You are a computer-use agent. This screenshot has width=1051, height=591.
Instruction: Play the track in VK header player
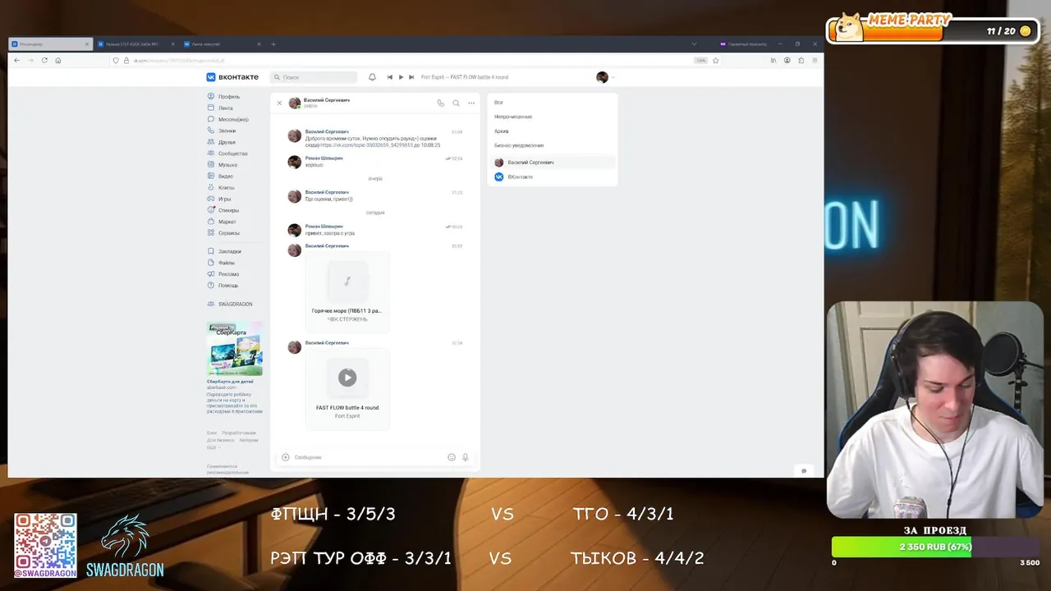[401, 77]
